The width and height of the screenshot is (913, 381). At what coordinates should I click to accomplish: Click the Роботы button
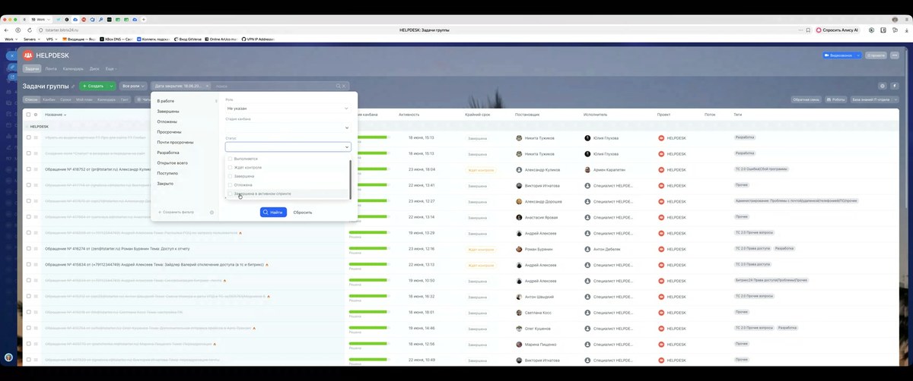(835, 99)
